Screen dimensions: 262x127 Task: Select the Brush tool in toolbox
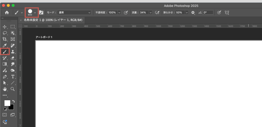click(x=5, y=52)
